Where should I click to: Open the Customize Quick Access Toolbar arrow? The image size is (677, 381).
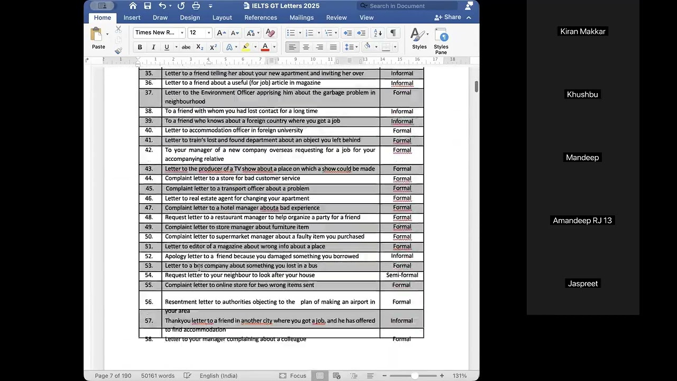(x=211, y=6)
